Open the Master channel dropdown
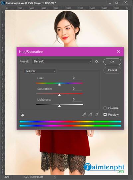This screenshot has width=133, height=180. (x=40, y=71)
